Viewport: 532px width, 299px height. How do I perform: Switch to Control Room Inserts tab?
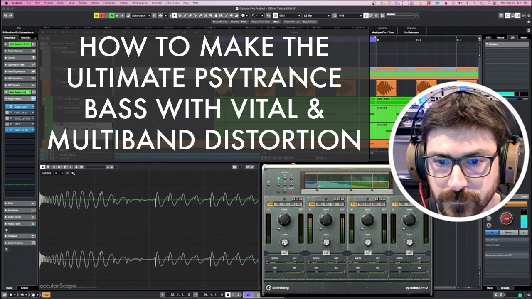pos(505,288)
